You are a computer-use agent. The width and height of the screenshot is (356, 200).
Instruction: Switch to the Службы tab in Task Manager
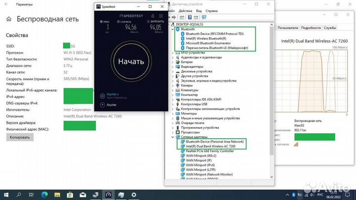tap(330, 28)
